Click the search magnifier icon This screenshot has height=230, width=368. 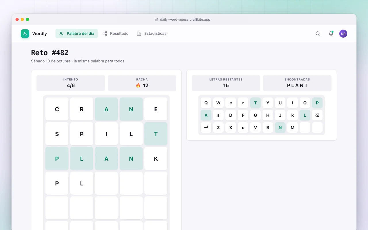point(318,34)
